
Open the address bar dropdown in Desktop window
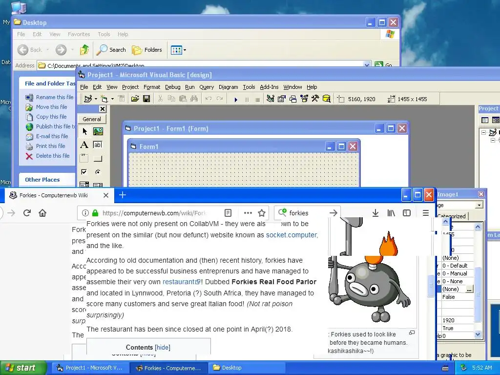[367, 65]
